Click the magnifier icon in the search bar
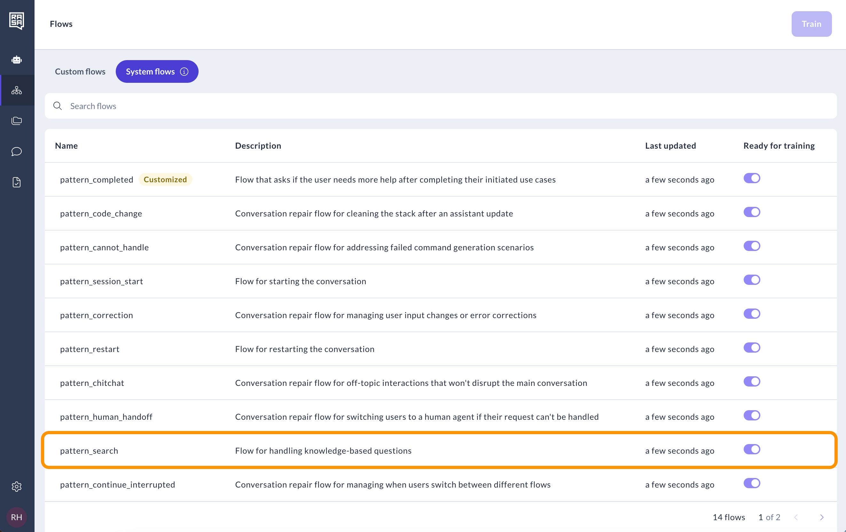The image size is (846, 532). 58,106
